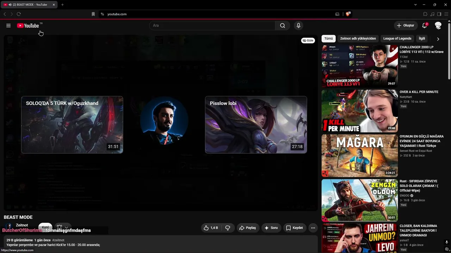The width and height of the screenshot is (451, 253).
Task: Open the CHALLENGER 2000 LP video thumbnail
Action: (x=360, y=66)
